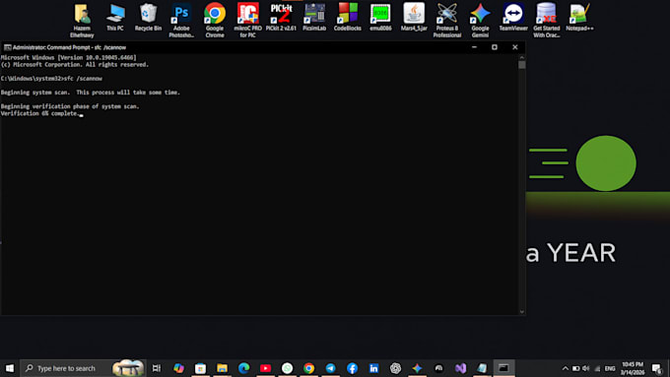Select the CodeBlocks desktop shortcut
This screenshot has height=377, width=670.
point(348,17)
